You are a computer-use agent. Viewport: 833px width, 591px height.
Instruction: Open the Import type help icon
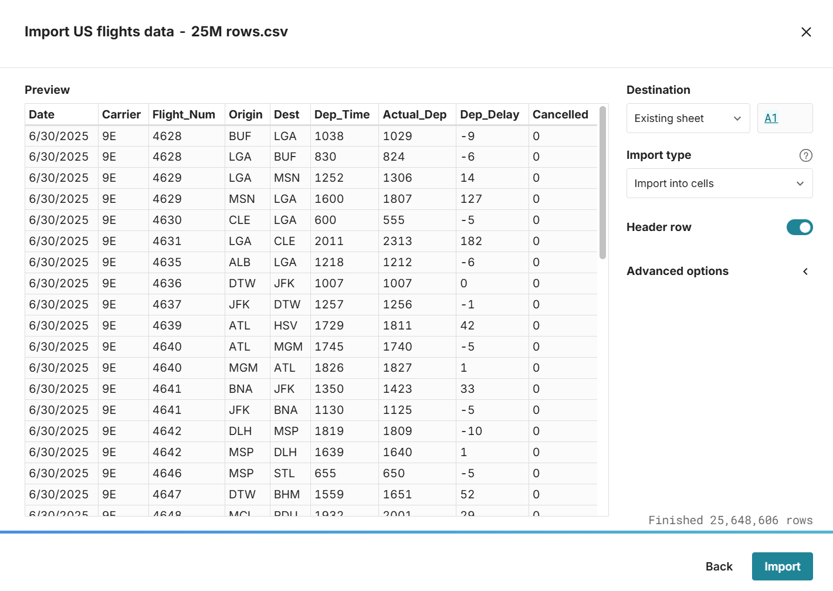pyautogui.click(x=806, y=155)
